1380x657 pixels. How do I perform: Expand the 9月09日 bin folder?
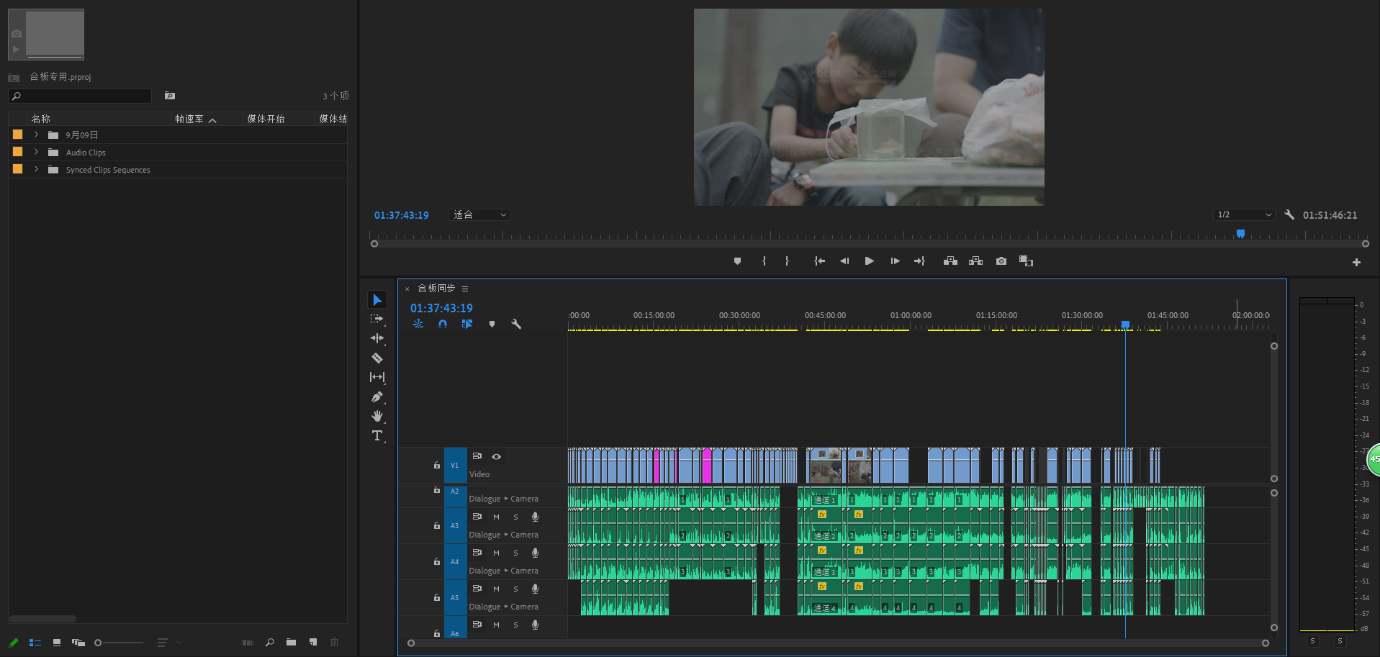tap(36, 135)
